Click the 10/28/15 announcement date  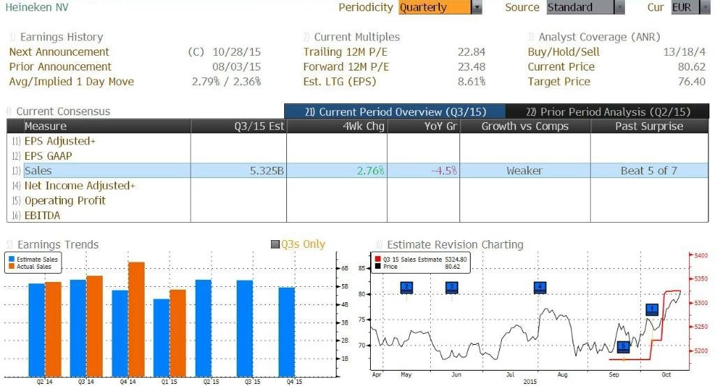click(237, 52)
